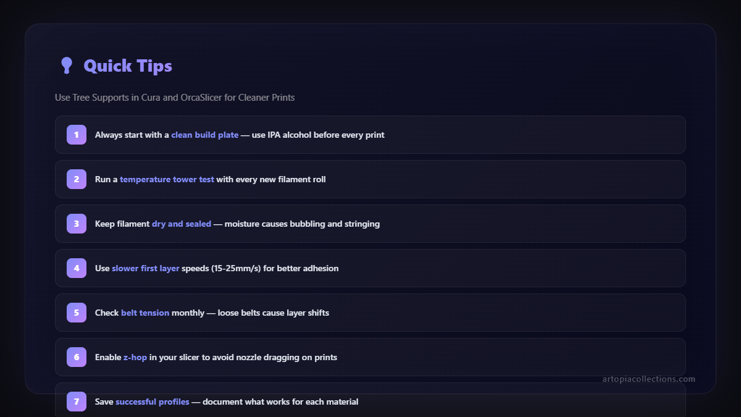Open the "clean build plate" highlighted link

click(x=204, y=135)
